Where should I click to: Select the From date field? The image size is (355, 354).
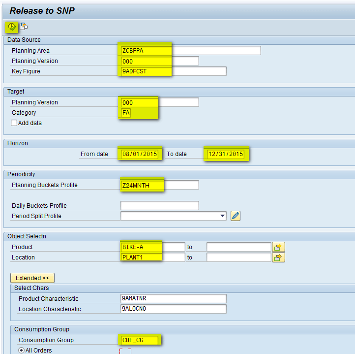click(x=140, y=154)
